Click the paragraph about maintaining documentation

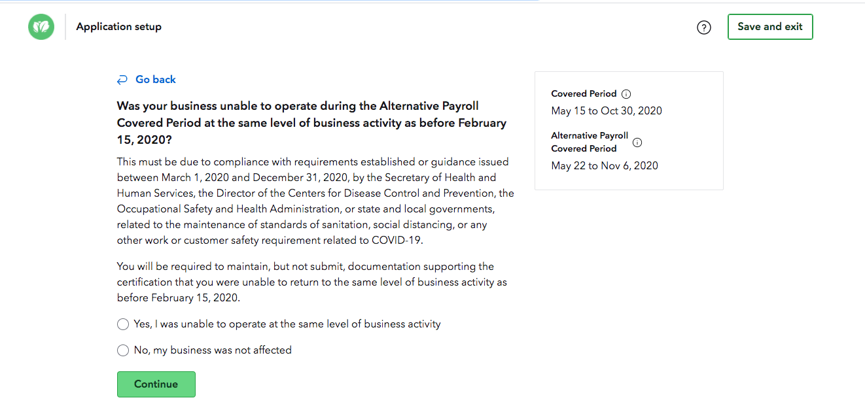(312, 282)
